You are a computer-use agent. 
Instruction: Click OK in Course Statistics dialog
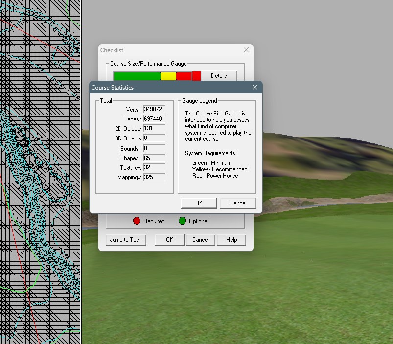coord(199,203)
